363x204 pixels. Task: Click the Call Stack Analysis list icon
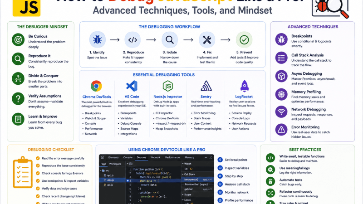(281, 58)
